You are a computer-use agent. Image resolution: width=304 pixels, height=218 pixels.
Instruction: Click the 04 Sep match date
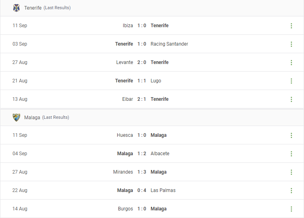20,154
